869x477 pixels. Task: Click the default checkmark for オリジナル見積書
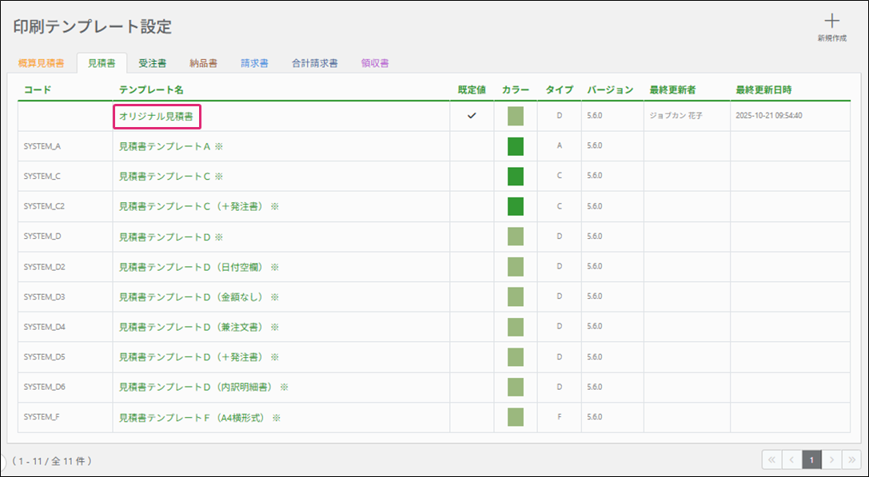point(472,116)
